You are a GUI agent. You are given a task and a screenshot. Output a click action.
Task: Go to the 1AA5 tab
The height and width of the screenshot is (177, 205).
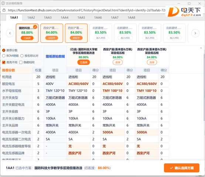pos(81,18)
